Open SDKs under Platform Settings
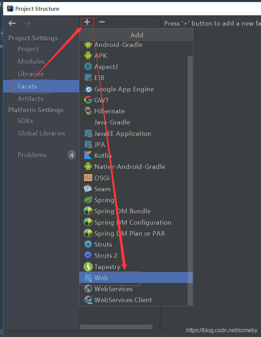Screen dimensions: 261x337 25,121
